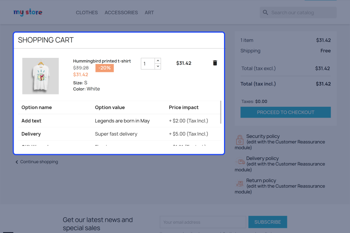This screenshot has height=233, width=350.
Task: Click the t-shirt product thumbnail
Action: [40, 76]
